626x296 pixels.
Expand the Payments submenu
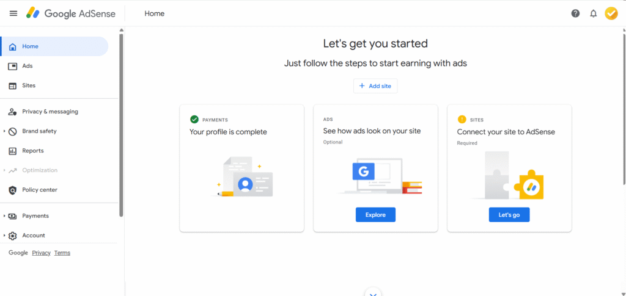(4, 216)
